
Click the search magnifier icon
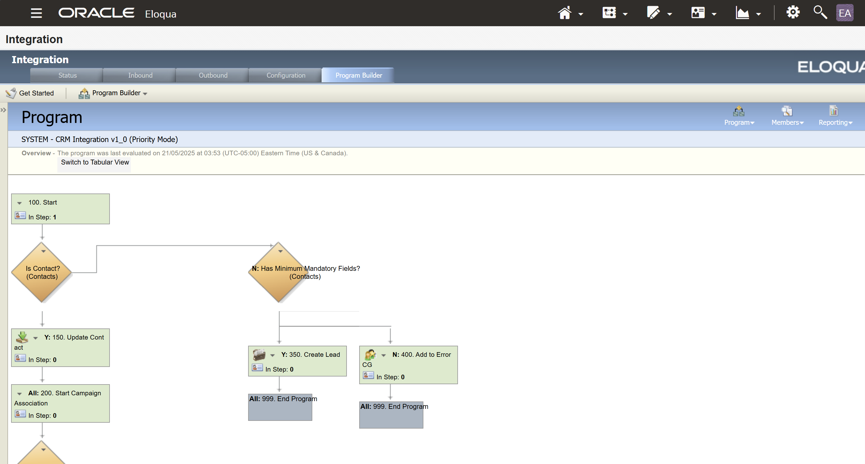pos(820,13)
